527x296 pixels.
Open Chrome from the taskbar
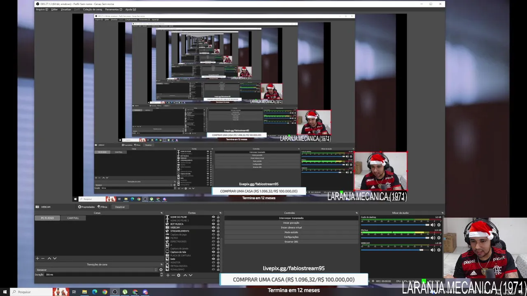coord(105,292)
